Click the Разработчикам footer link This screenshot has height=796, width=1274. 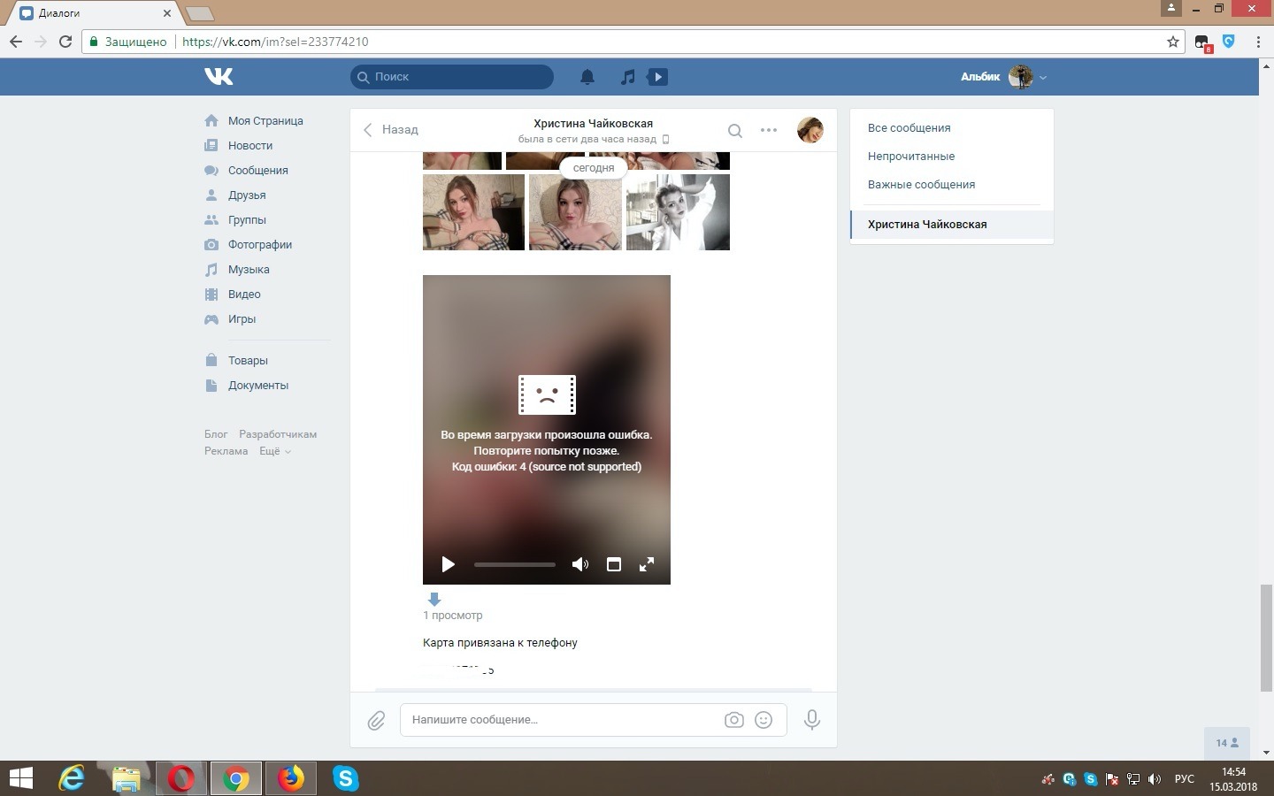(278, 434)
